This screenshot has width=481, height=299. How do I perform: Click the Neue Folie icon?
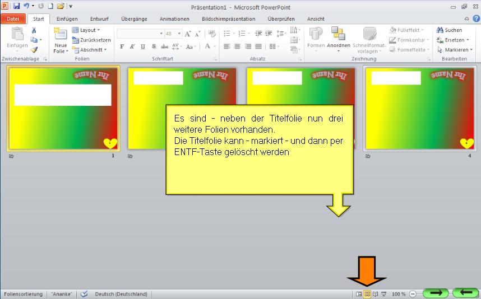pyautogui.click(x=60, y=36)
